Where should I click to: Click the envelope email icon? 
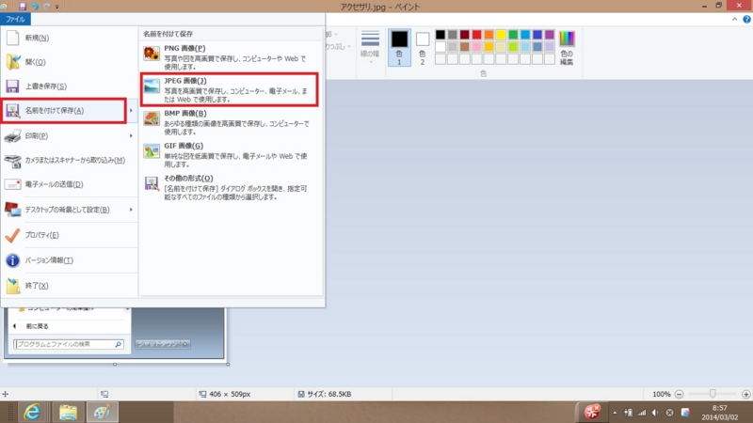coord(12,184)
